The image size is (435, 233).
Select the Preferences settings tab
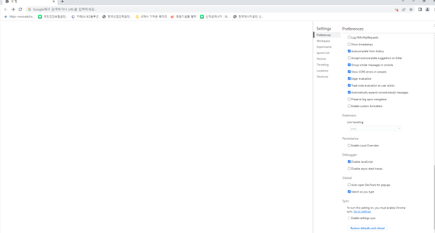pos(327,35)
